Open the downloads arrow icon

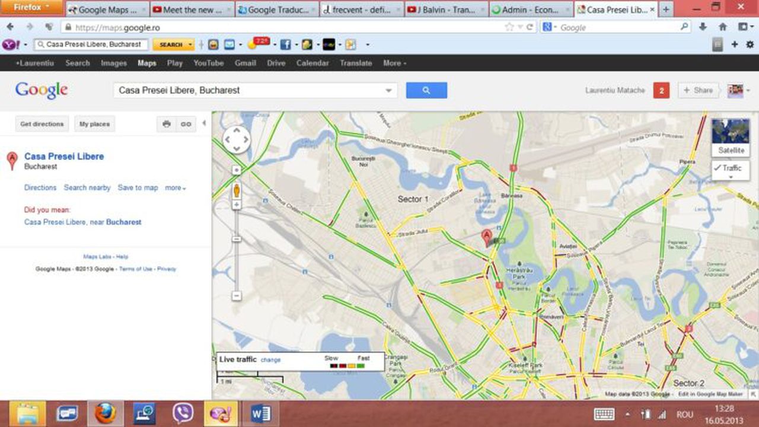pyautogui.click(x=703, y=27)
